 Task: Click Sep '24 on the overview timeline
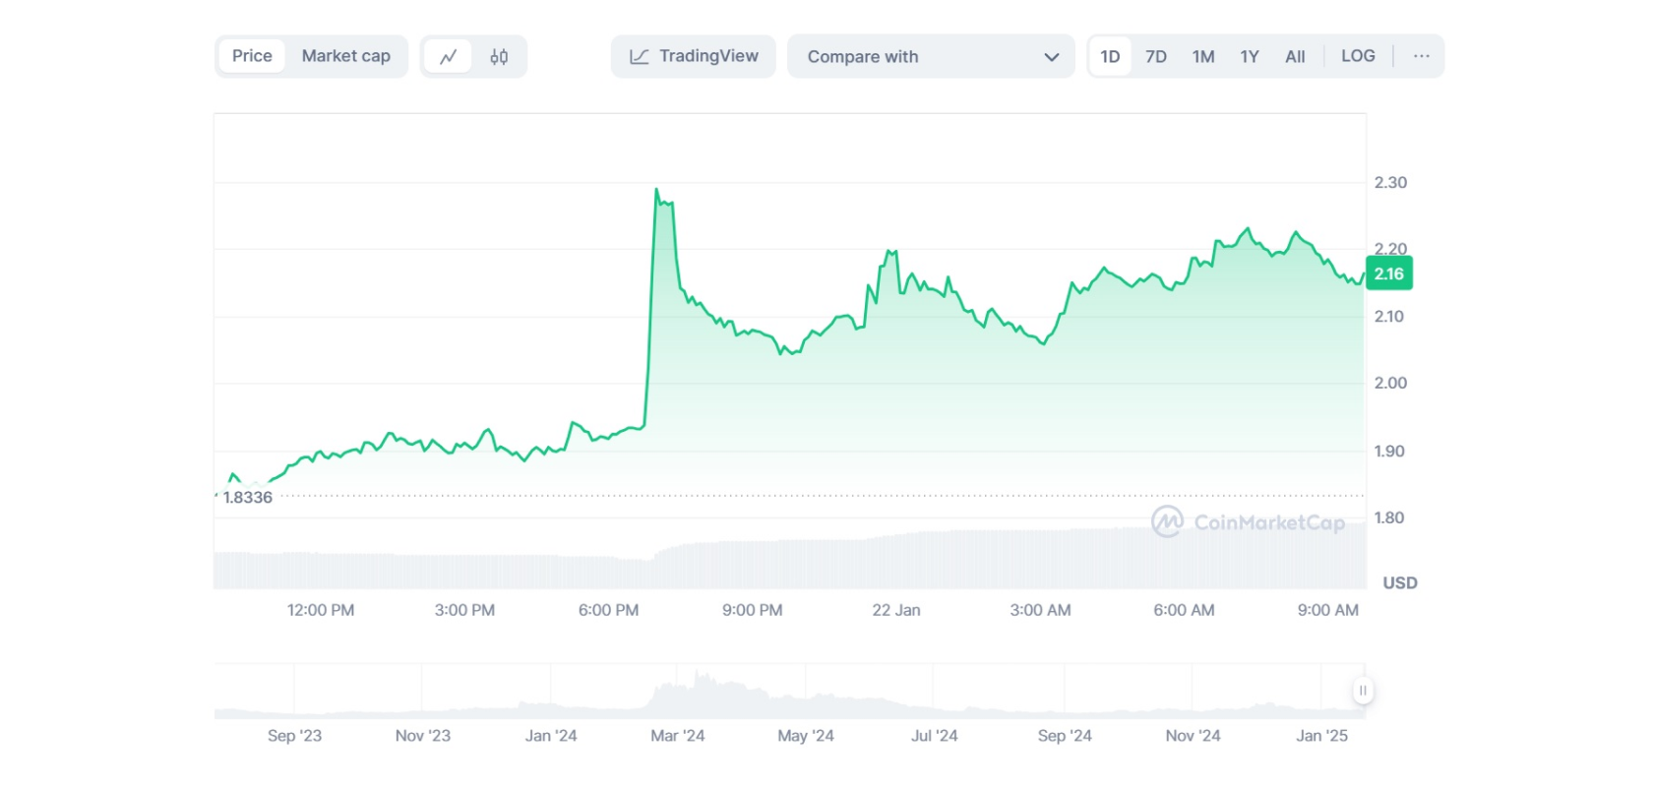1065,736
